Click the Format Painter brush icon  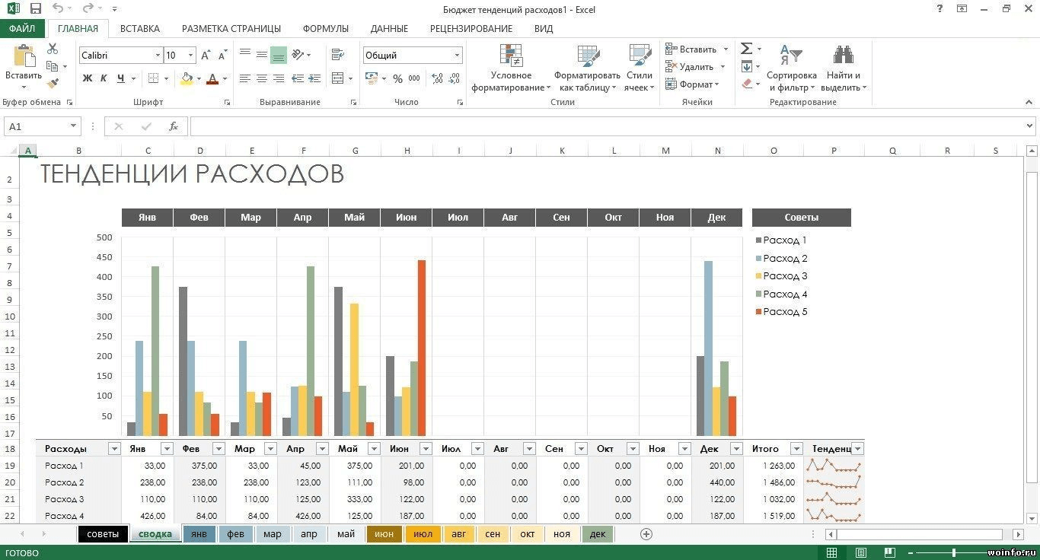tap(53, 83)
